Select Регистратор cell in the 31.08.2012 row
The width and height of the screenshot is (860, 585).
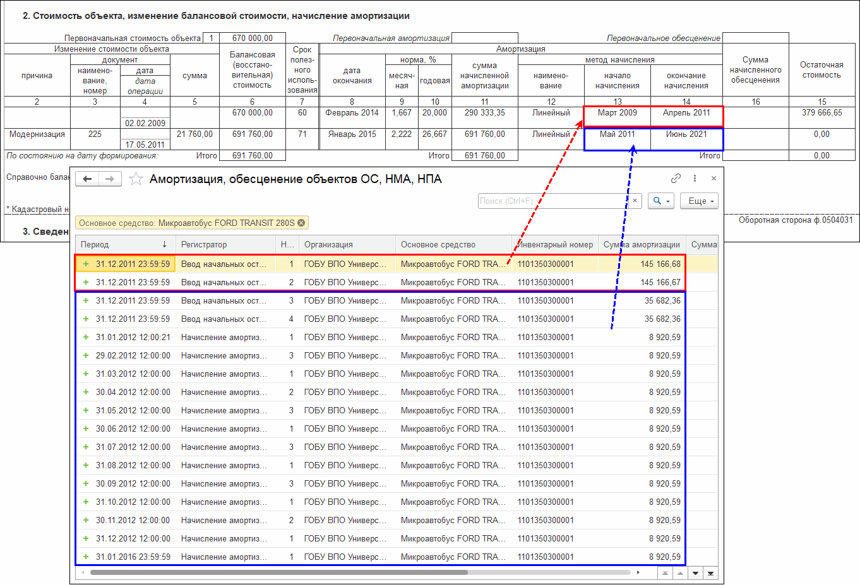click(225, 465)
